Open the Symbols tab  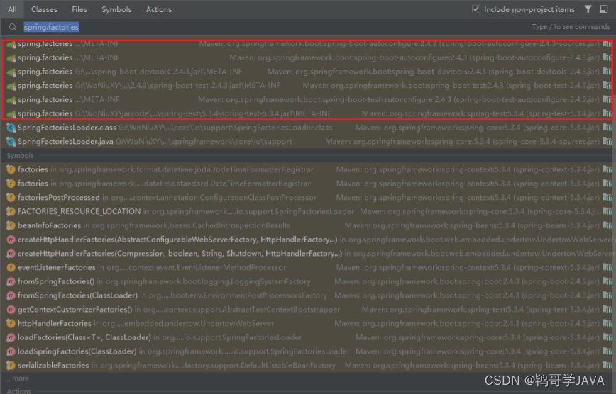coord(116,9)
